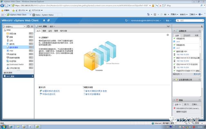Open 了解有关模板的更多信息 link

click(95, 91)
